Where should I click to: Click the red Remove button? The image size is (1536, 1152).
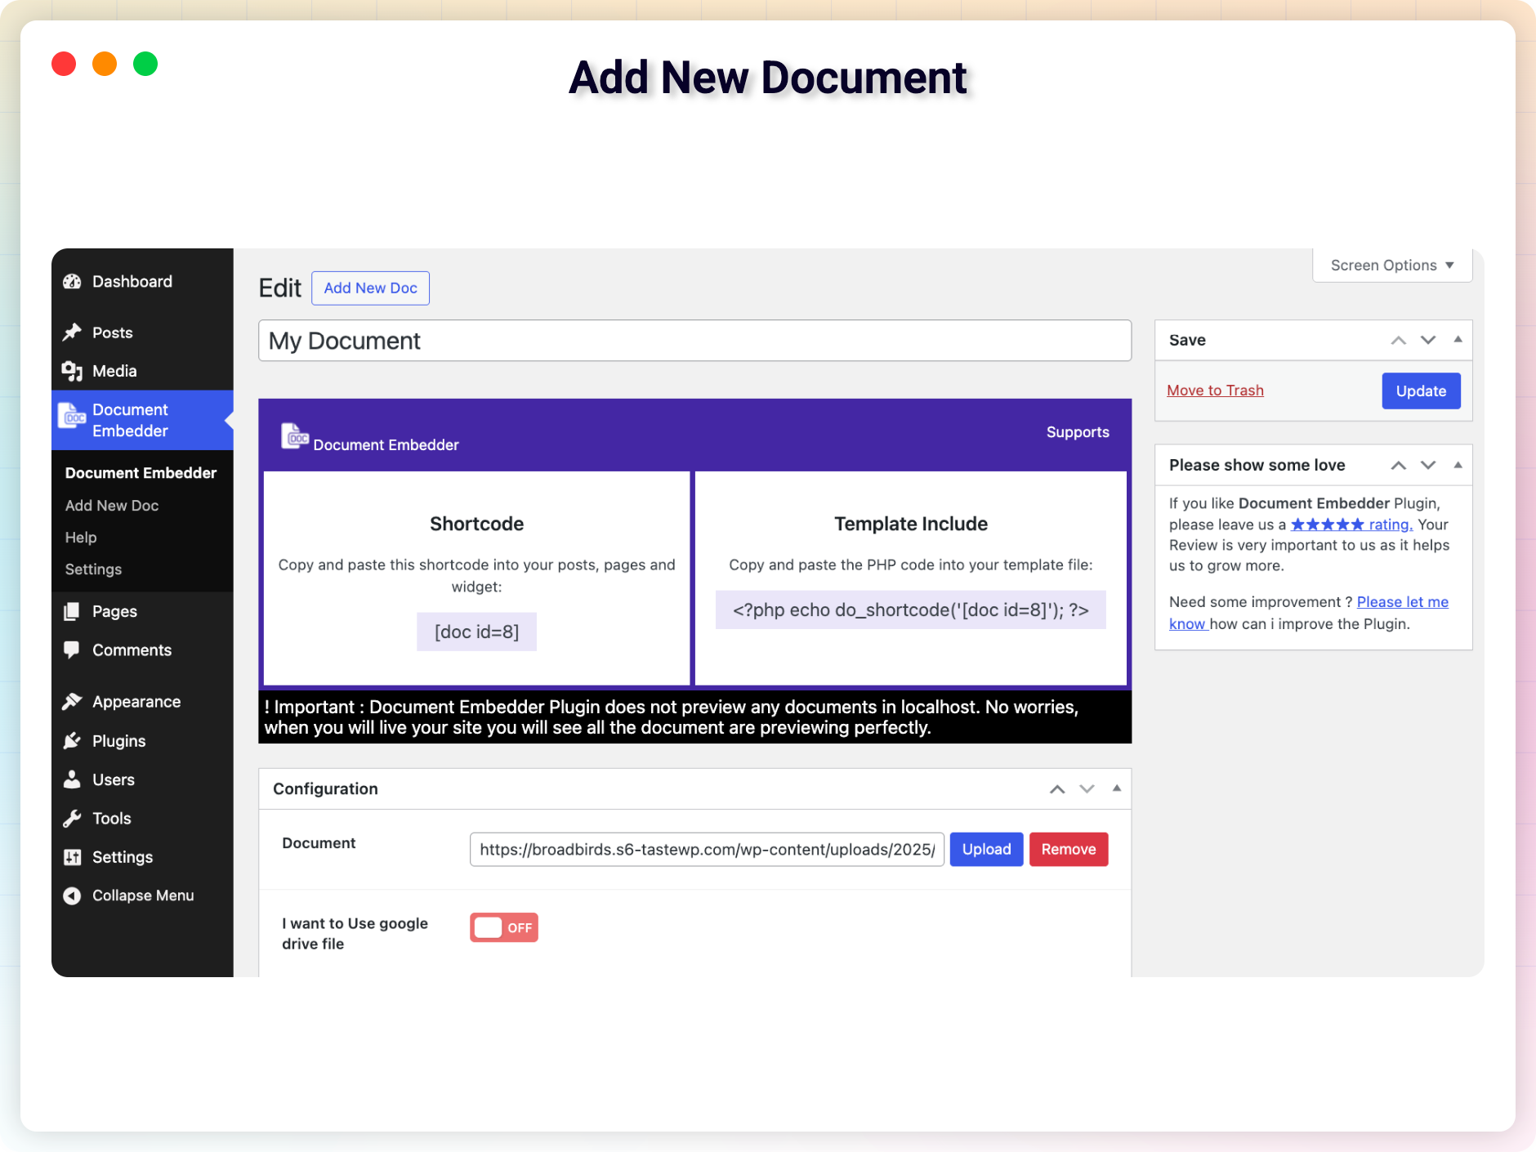click(1068, 850)
